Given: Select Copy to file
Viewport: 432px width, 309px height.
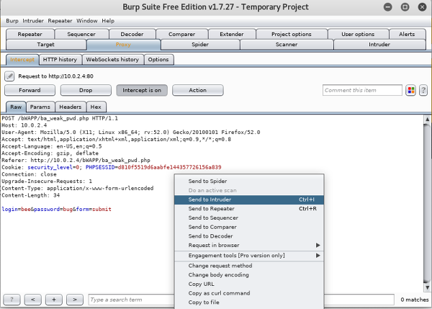Looking at the screenshot, I should (249, 302).
